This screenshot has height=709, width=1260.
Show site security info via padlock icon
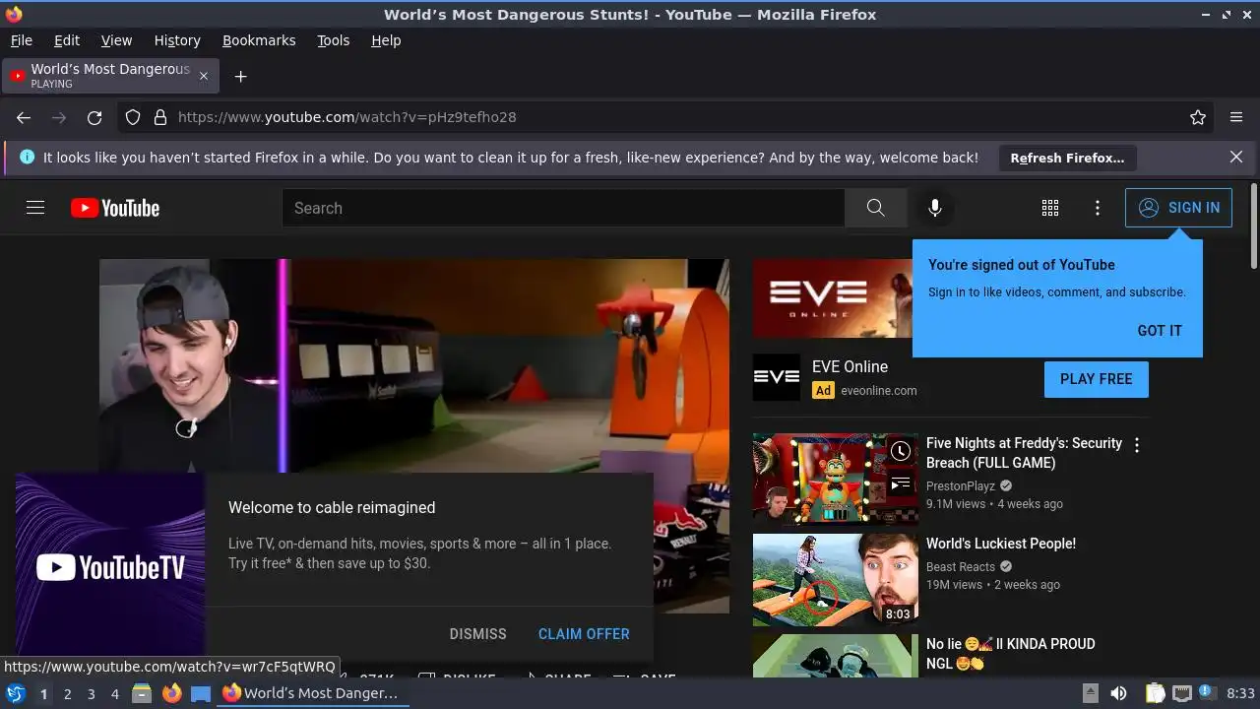(160, 117)
